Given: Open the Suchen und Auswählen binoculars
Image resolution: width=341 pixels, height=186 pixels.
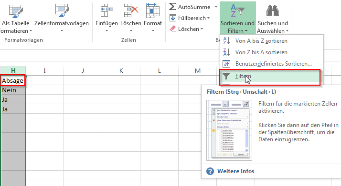Looking at the screenshot, I should (273, 10).
